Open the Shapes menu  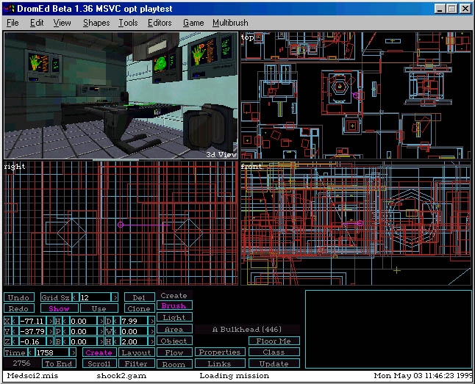[96, 23]
